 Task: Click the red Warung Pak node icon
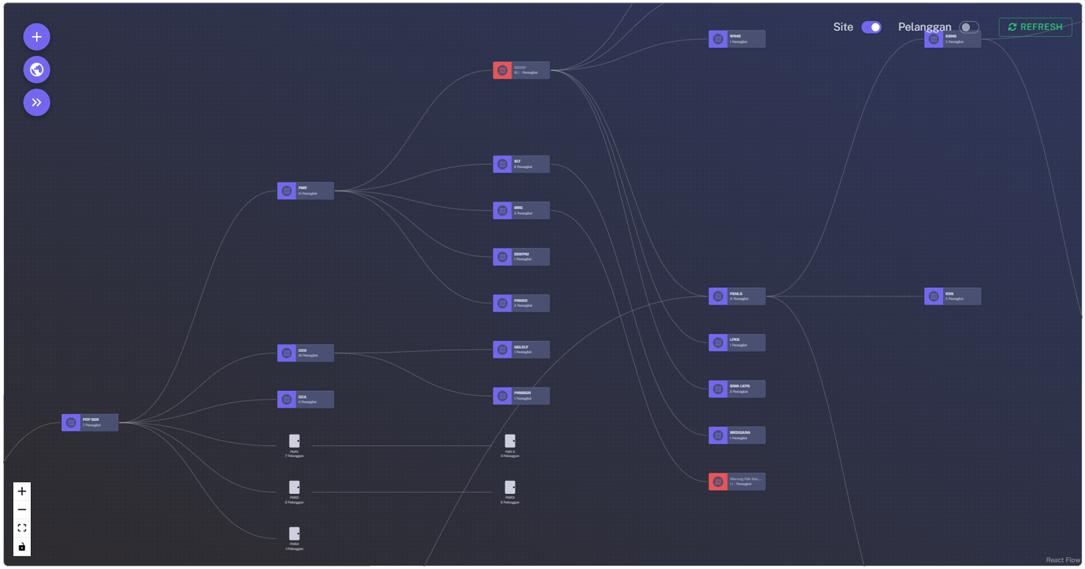(x=718, y=482)
